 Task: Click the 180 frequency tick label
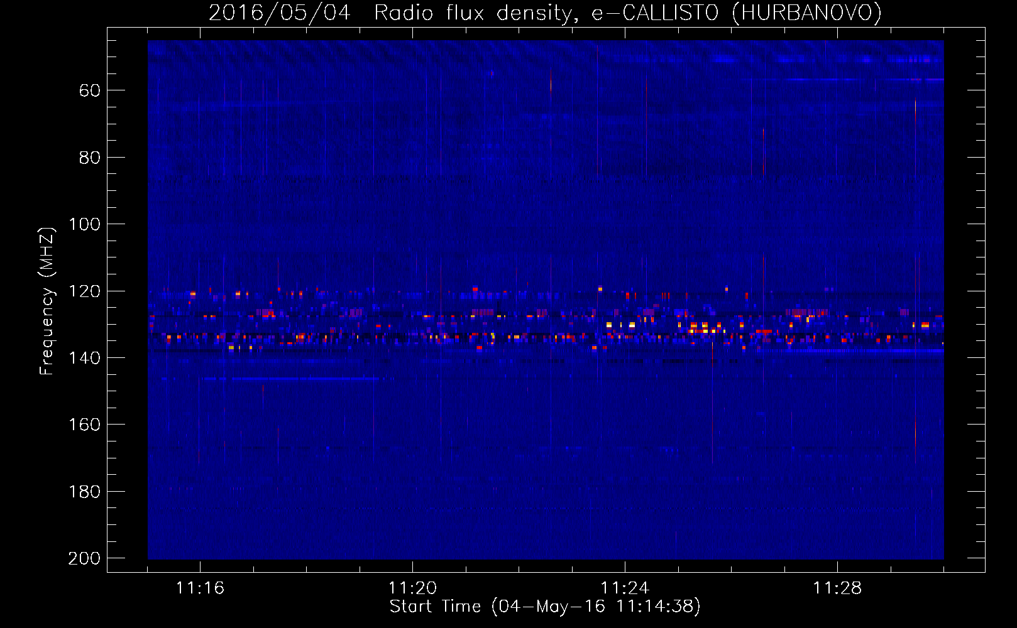pos(84,492)
